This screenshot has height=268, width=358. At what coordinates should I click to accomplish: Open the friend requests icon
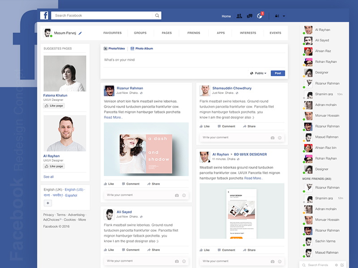coord(239,16)
